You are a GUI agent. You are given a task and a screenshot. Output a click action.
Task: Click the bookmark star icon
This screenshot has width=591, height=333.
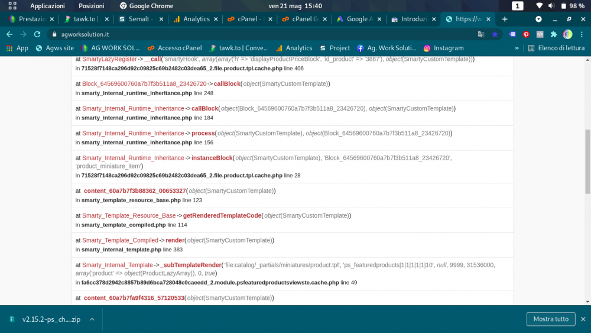(x=495, y=34)
